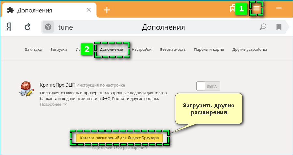This screenshot has width=293, height=155.
Task: Open Пароли и карты section
Action: [209, 49]
